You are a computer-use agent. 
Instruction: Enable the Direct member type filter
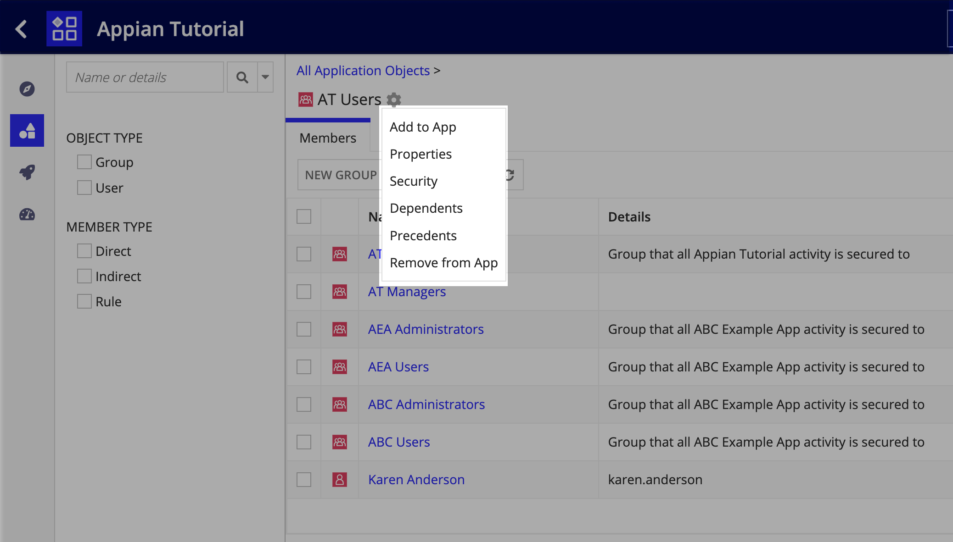[84, 251]
